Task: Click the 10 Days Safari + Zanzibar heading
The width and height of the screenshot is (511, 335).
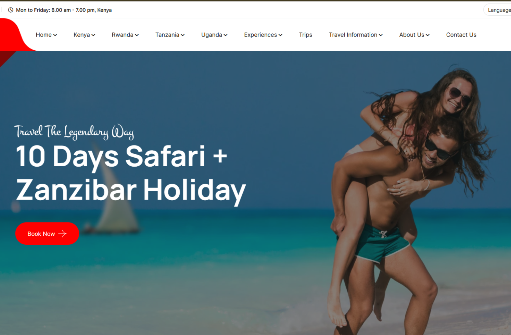Action: 131,173
